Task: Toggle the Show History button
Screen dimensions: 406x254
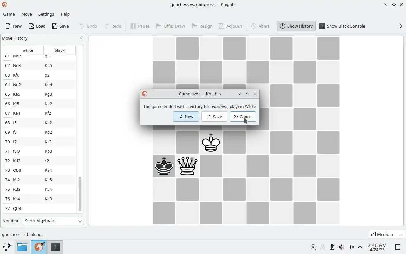Action: point(296,26)
